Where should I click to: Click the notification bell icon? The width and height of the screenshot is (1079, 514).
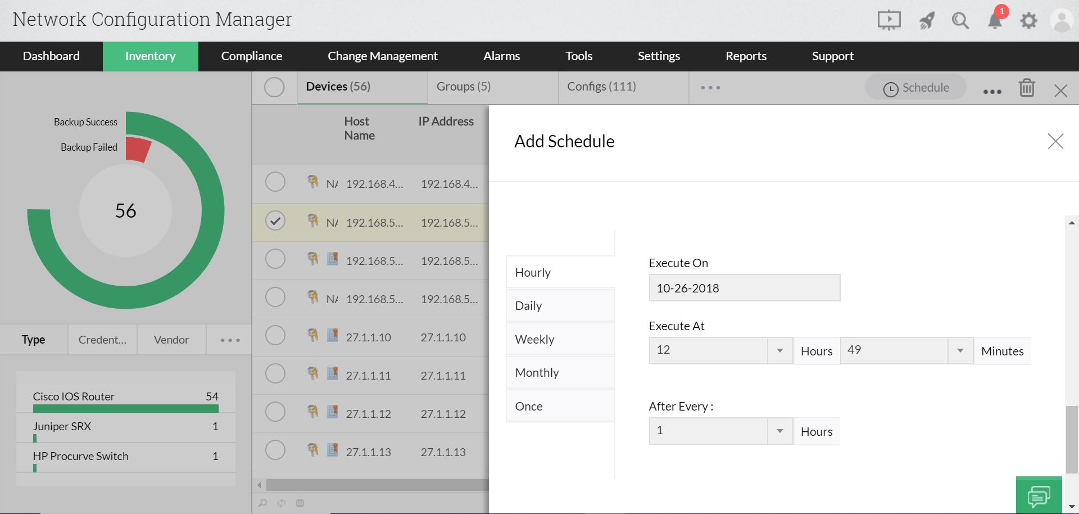pyautogui.click(x=995, y=21)
